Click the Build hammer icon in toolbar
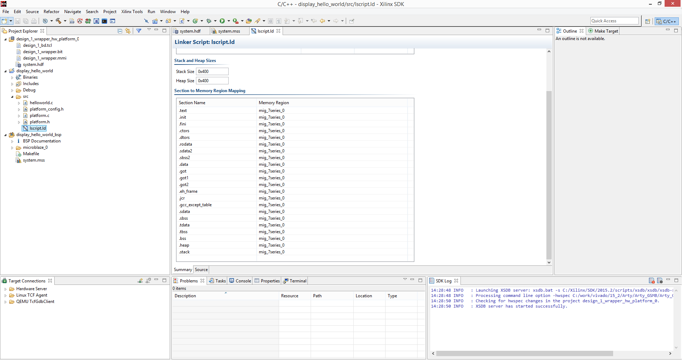The width and height of the screenshot is (682, 360). [59, 21]
